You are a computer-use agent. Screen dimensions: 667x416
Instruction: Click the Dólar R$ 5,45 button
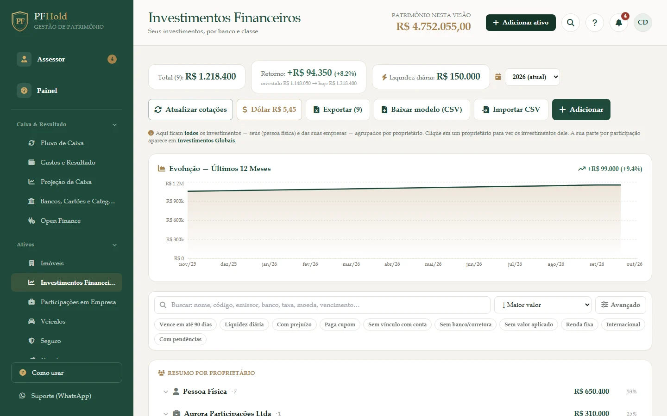pyautogui.click(x=269, y=110)
